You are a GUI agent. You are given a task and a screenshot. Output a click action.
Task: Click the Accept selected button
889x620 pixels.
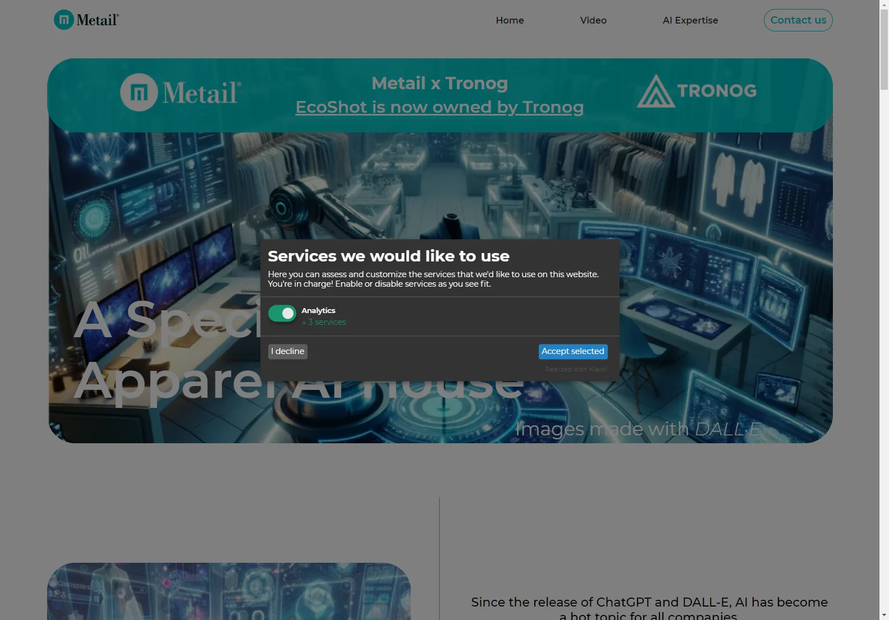(573, 351)
